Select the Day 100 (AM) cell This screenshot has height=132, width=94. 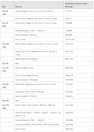tap(7, 45)
